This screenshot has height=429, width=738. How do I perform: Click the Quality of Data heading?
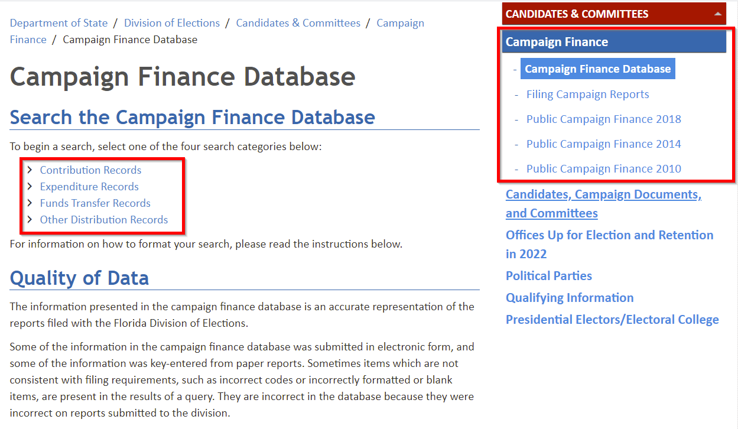(x=79, y=278)
